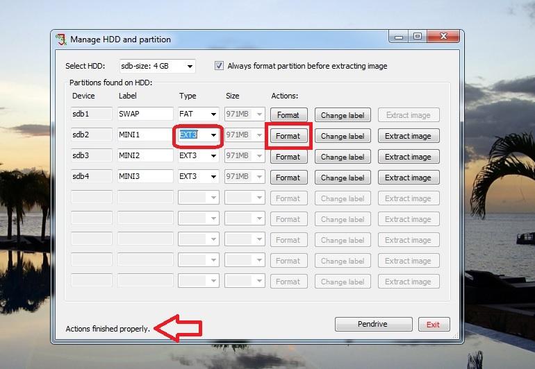Format the sdb2 MINI1 partition
The height and width of the screenshot is (369, 535).
pos(288,136)
